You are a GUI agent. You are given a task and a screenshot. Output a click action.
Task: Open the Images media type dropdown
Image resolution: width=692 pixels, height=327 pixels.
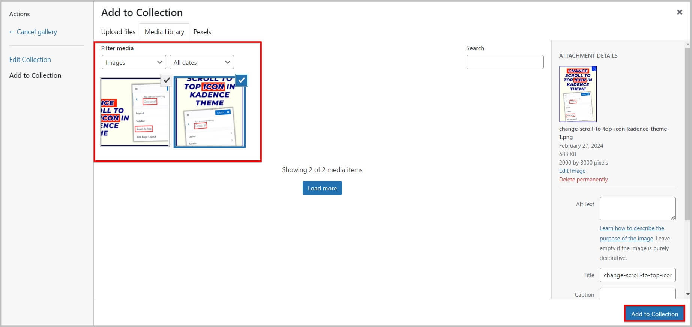134,62
